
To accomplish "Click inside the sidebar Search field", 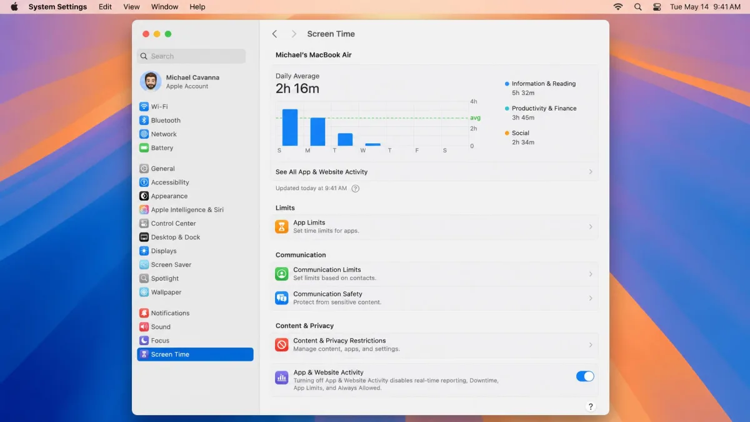I will 191,56.
